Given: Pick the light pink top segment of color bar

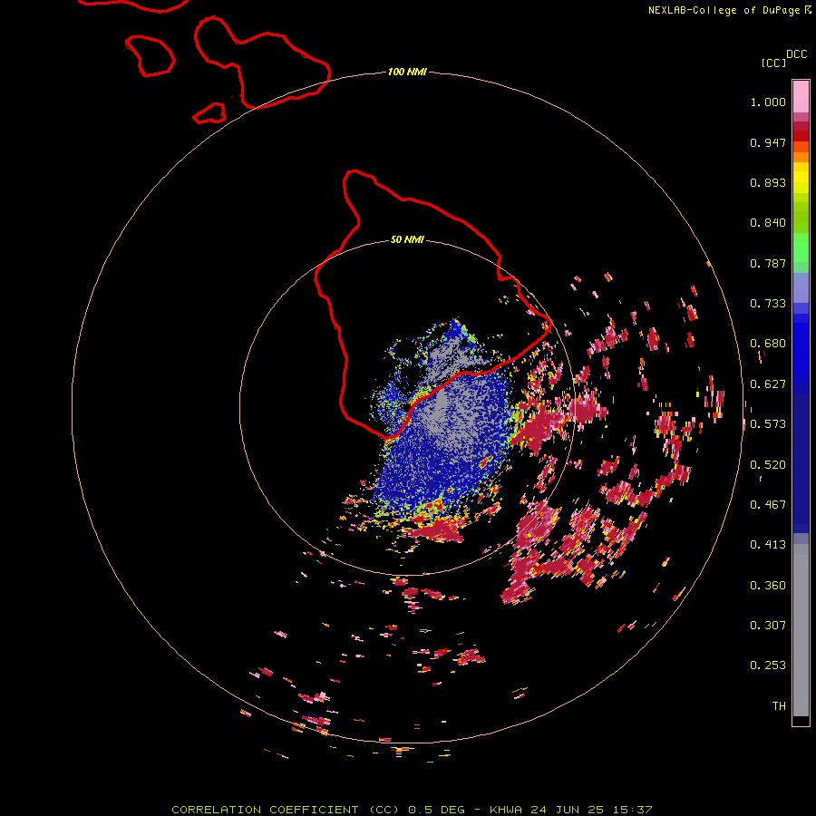Looking at the screenshot, I should [801, 96].
